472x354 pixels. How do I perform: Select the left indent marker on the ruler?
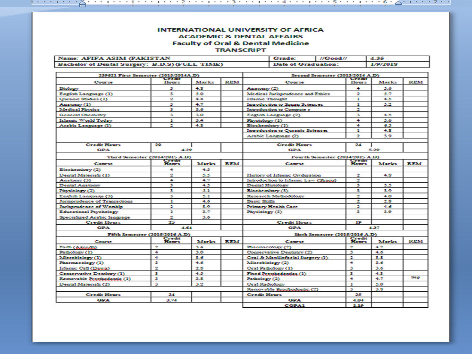click(x=82, y=3)
